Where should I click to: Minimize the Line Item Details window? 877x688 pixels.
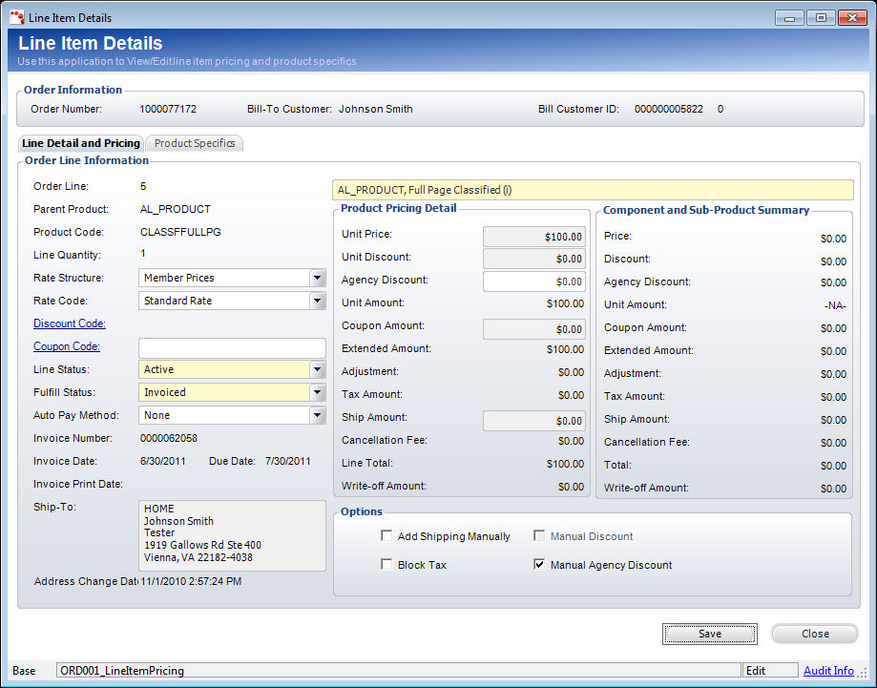788,17
